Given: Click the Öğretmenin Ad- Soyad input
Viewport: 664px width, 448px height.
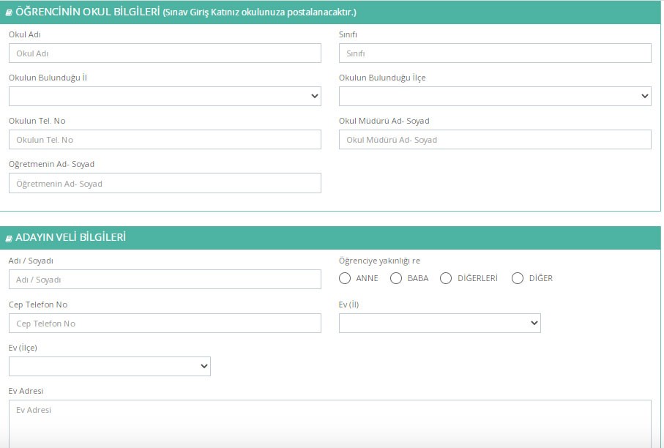Looking at the screenshot, I should point(165,183).
